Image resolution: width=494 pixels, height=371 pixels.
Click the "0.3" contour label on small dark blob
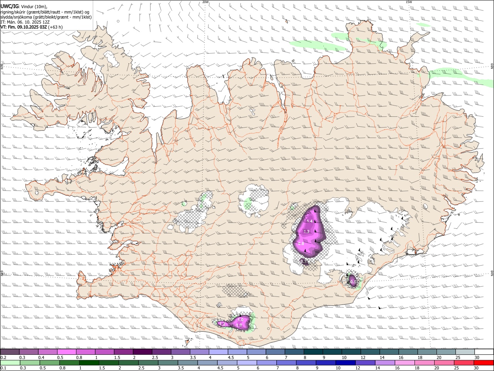(x=304, y=262)
